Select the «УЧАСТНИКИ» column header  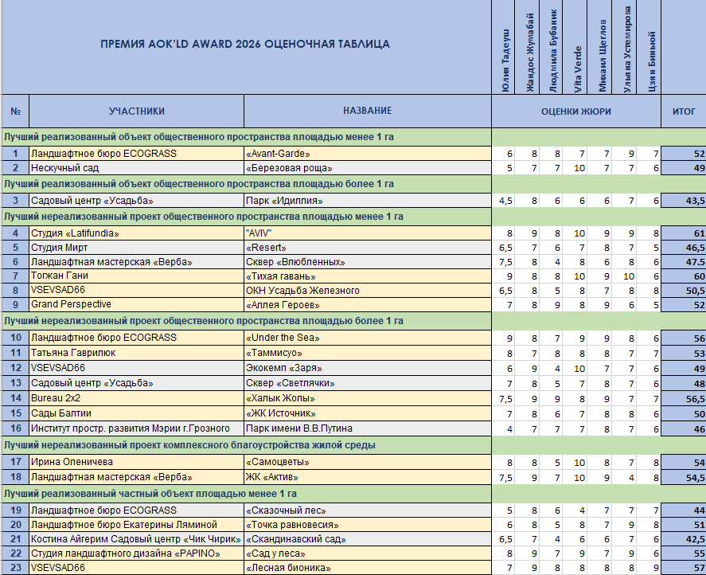click(x=136, y=111)
